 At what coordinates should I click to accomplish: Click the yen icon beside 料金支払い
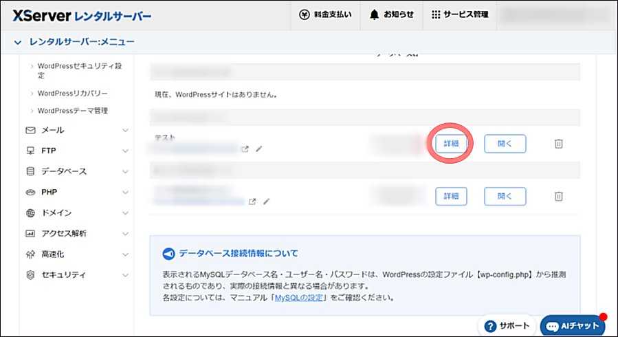(305, 15)
